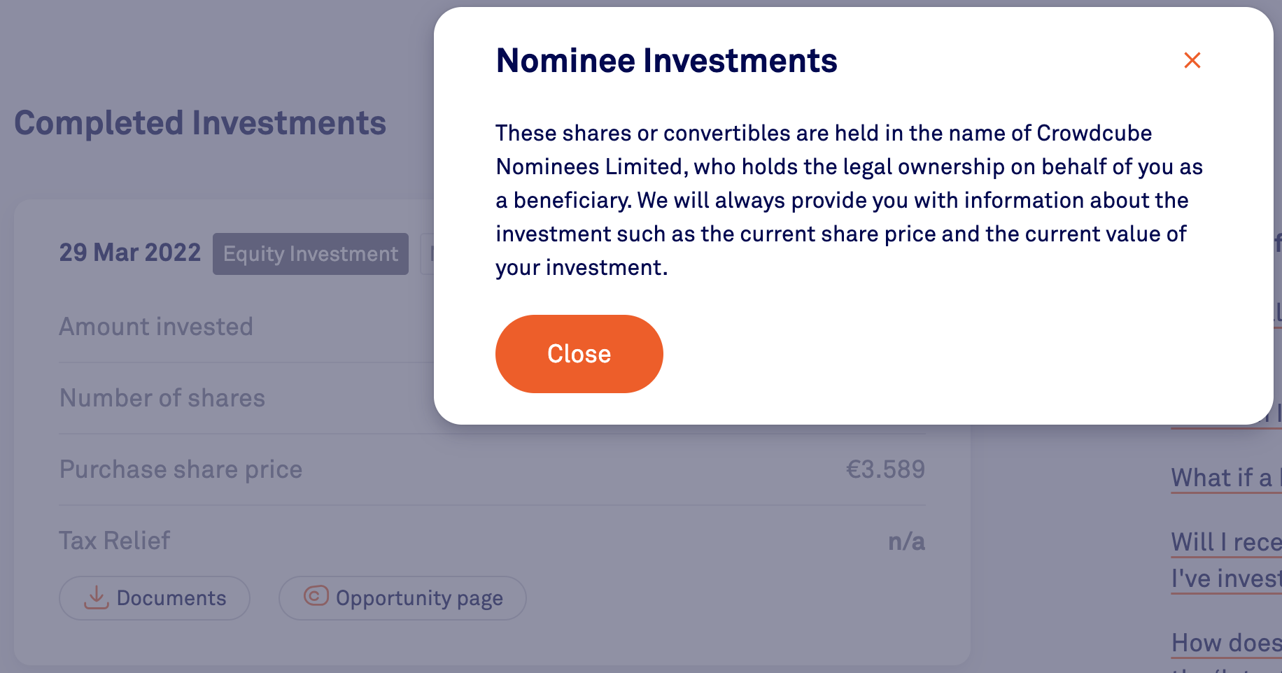Open the 'What if a' help link

click(1226, 479)
